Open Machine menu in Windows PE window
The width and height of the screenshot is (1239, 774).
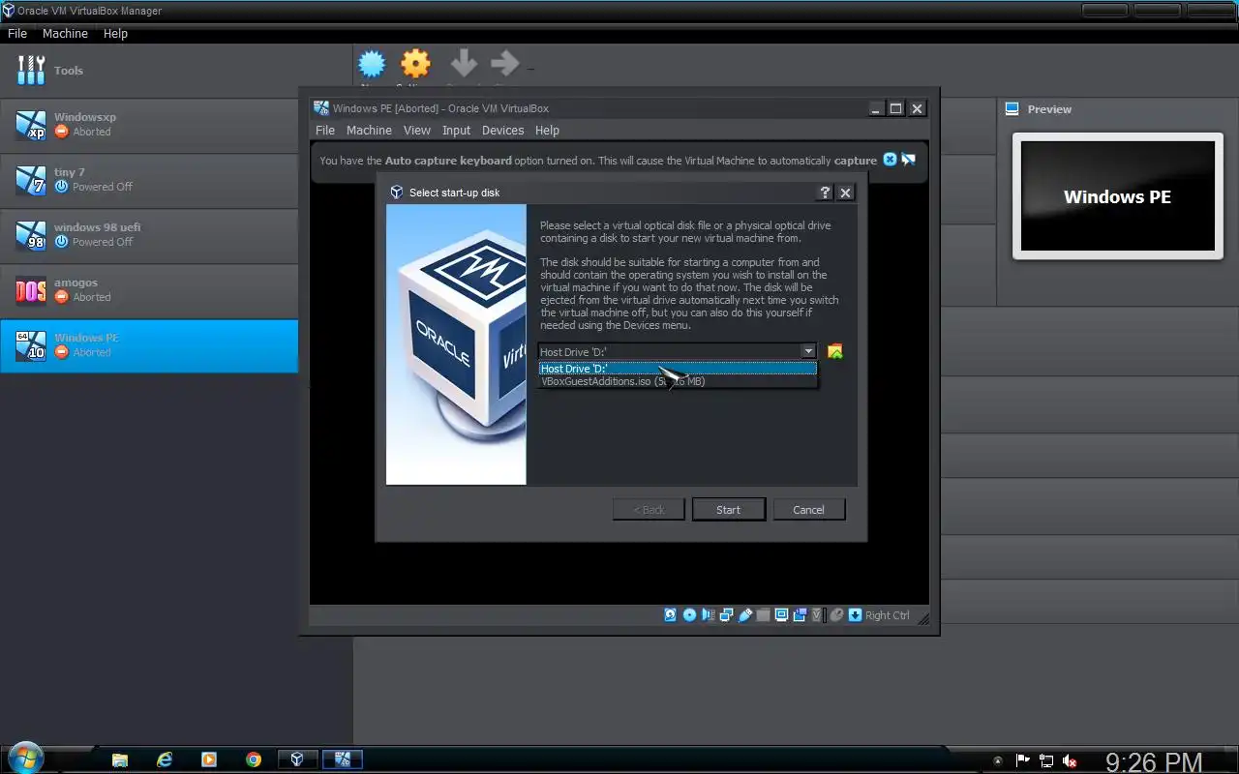tap(369, 130)
